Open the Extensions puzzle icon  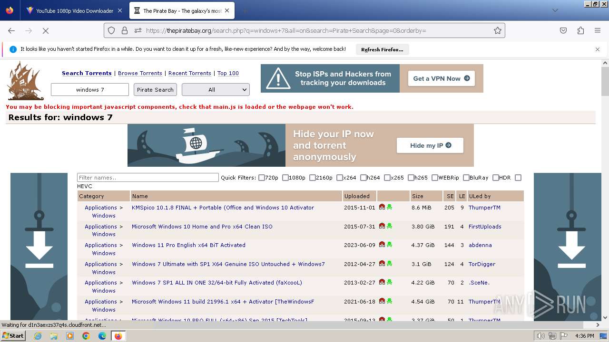tap(580, 30)
